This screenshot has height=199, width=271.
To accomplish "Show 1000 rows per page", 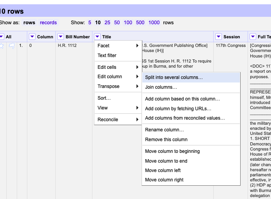I will click(154, 23).
